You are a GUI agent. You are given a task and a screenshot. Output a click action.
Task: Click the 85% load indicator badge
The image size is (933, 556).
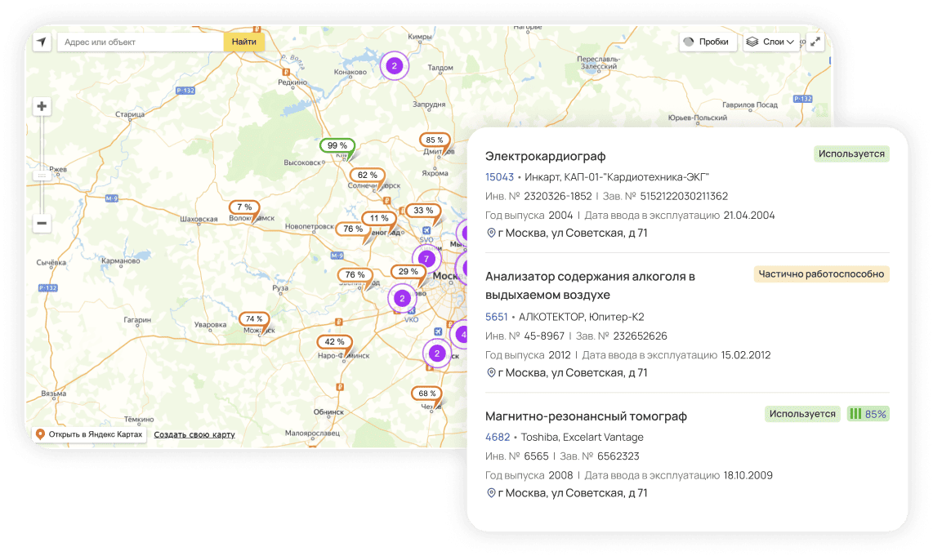[x=868, y=414]
